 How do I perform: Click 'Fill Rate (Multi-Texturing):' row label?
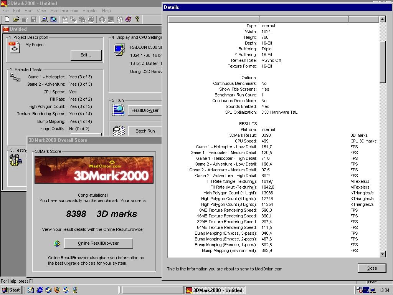point(234,187)
